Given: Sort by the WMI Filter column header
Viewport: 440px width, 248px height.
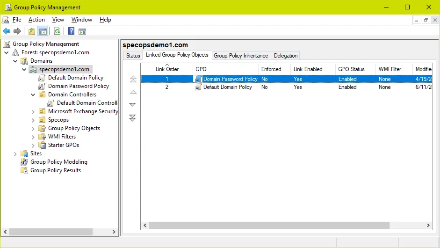Looking at the screenshot, I should (x=394, y=69).
